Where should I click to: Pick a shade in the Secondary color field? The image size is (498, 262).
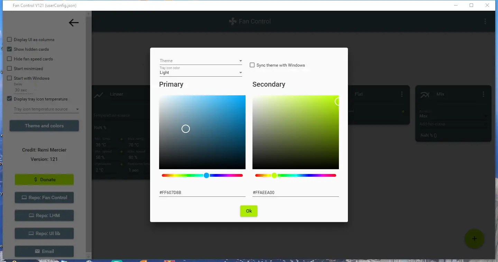tap(296, 132)
